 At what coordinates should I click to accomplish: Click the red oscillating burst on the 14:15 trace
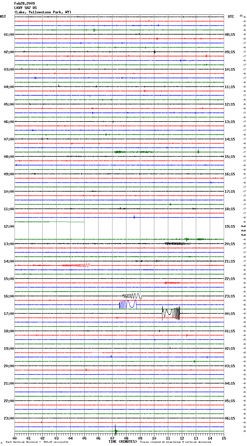[x=76, y=265]
